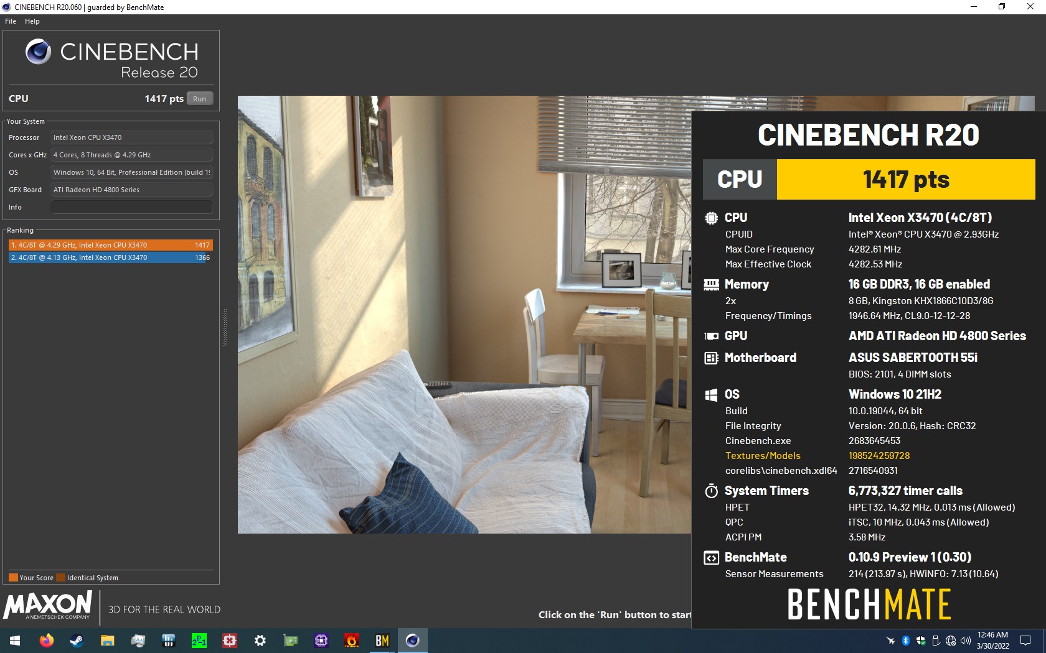Select the Cores x GHz field value
1046x653 pixels.
coord(131,155)
